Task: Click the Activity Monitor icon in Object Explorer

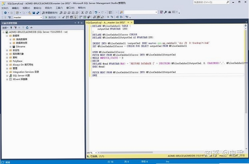Action: [31, 28]
